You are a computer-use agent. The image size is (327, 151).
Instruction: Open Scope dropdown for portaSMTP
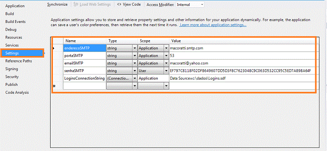click(166, 56)
